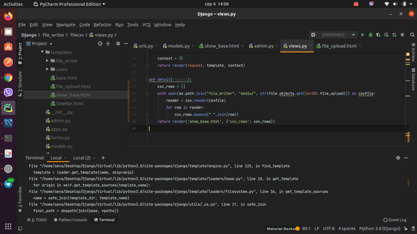Expand the file_writer folder in templates
The height and width of the screenshot is (234, 417).
[x=48, y=61]
